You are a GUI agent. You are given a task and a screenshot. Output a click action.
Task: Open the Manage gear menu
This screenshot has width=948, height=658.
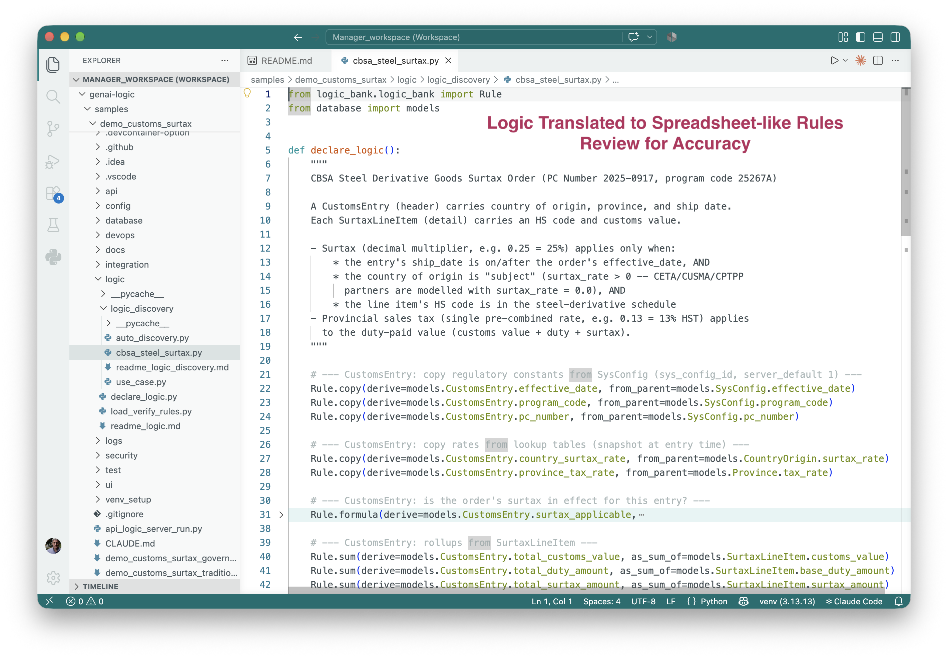(53, 578)
